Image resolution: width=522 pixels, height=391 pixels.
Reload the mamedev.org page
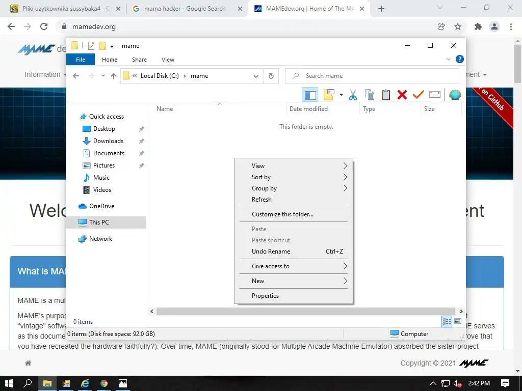coord(44,26)
